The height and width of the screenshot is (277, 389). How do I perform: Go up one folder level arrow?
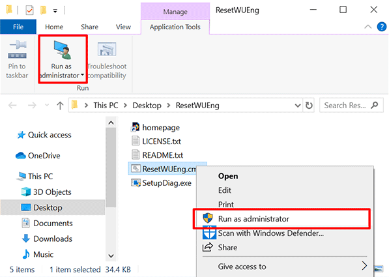(60, 106)
